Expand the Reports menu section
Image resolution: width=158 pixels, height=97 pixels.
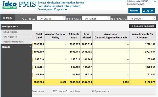coord(16,47)
